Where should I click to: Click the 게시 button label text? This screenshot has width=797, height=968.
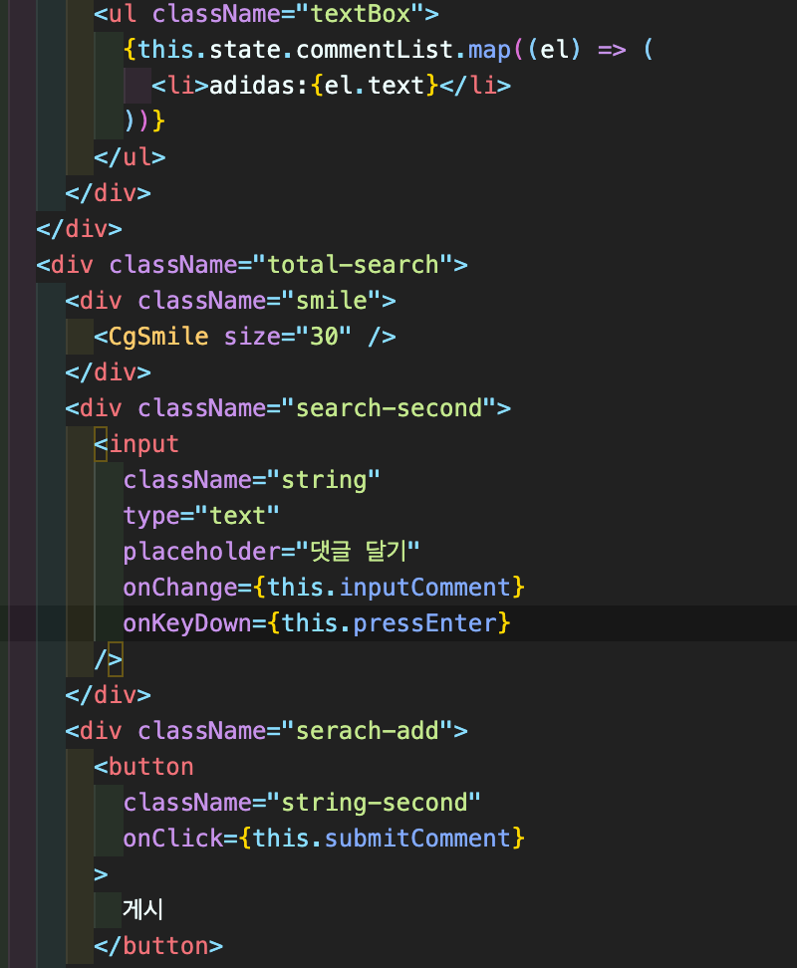click(x=142, y=909)
